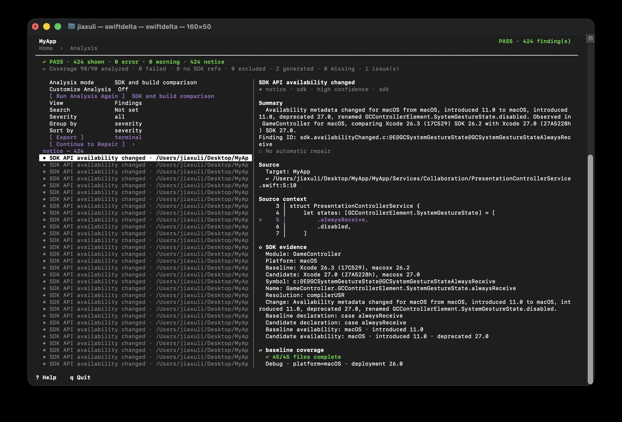Click the '424 shown' summary text
The width and height of the screenshot is (622, 422).
(x=89, y=62)
